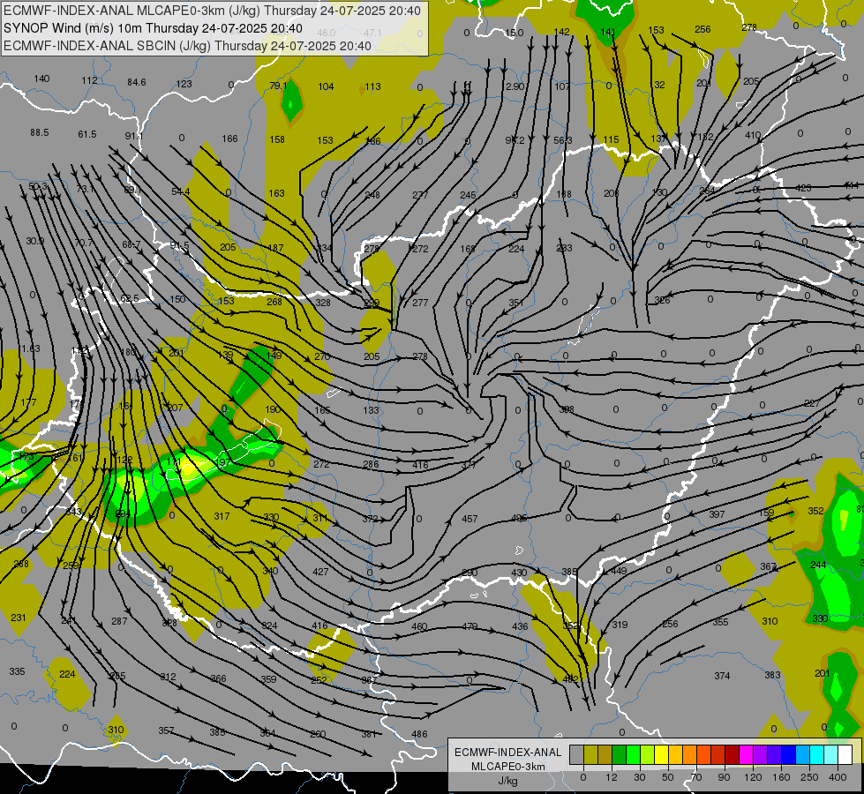Click the map value 486

[419, 734]
